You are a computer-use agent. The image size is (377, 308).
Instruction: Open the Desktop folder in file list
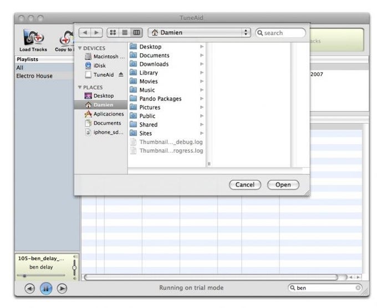click(167, 47)
